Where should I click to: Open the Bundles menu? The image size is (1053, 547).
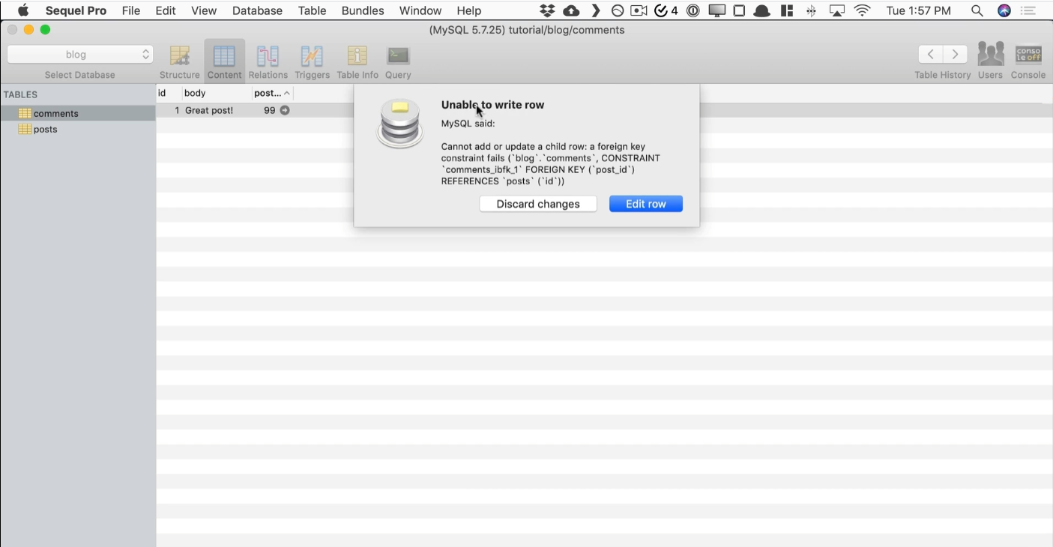point(363,10)
